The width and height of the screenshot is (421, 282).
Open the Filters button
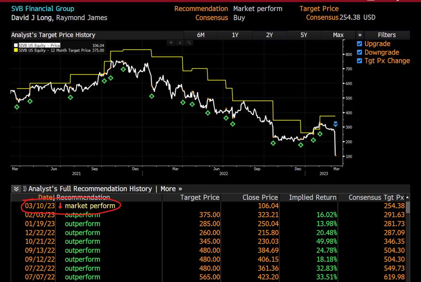(x=387, y=35)
